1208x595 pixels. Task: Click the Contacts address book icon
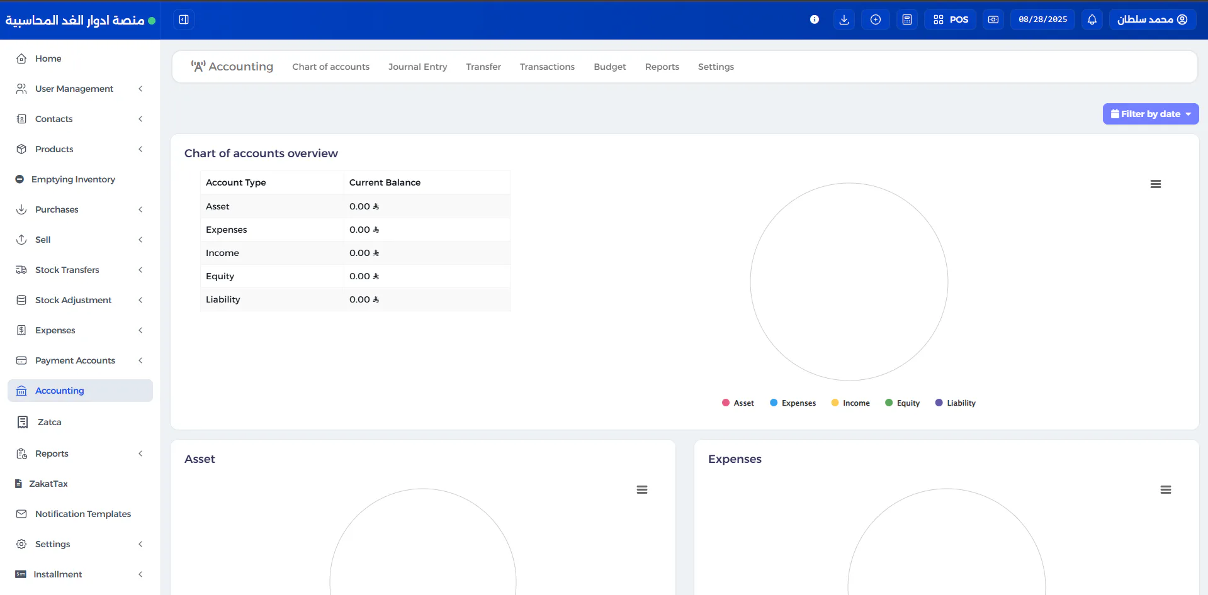tap(21, 119)
